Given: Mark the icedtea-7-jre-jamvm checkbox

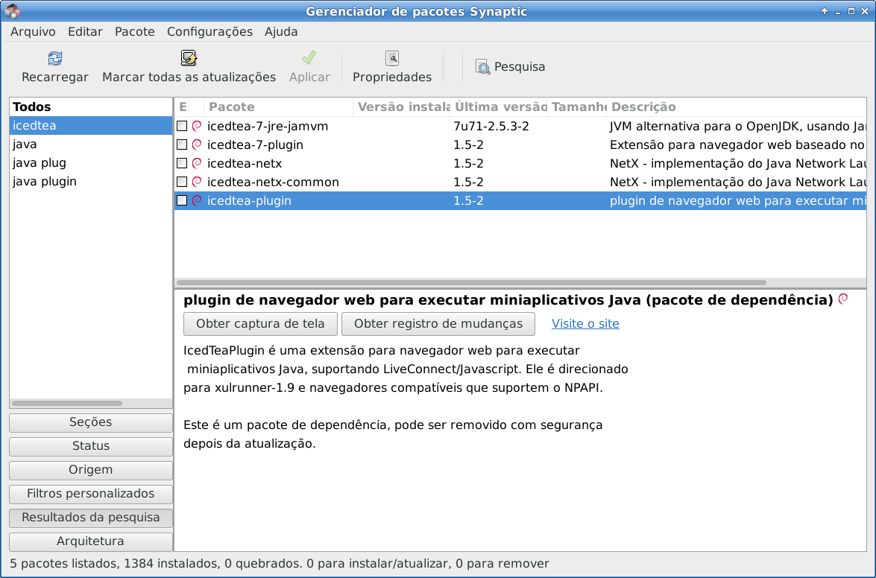Looking at the screenshot, I should pyautogui.click(x=182, y=126).
